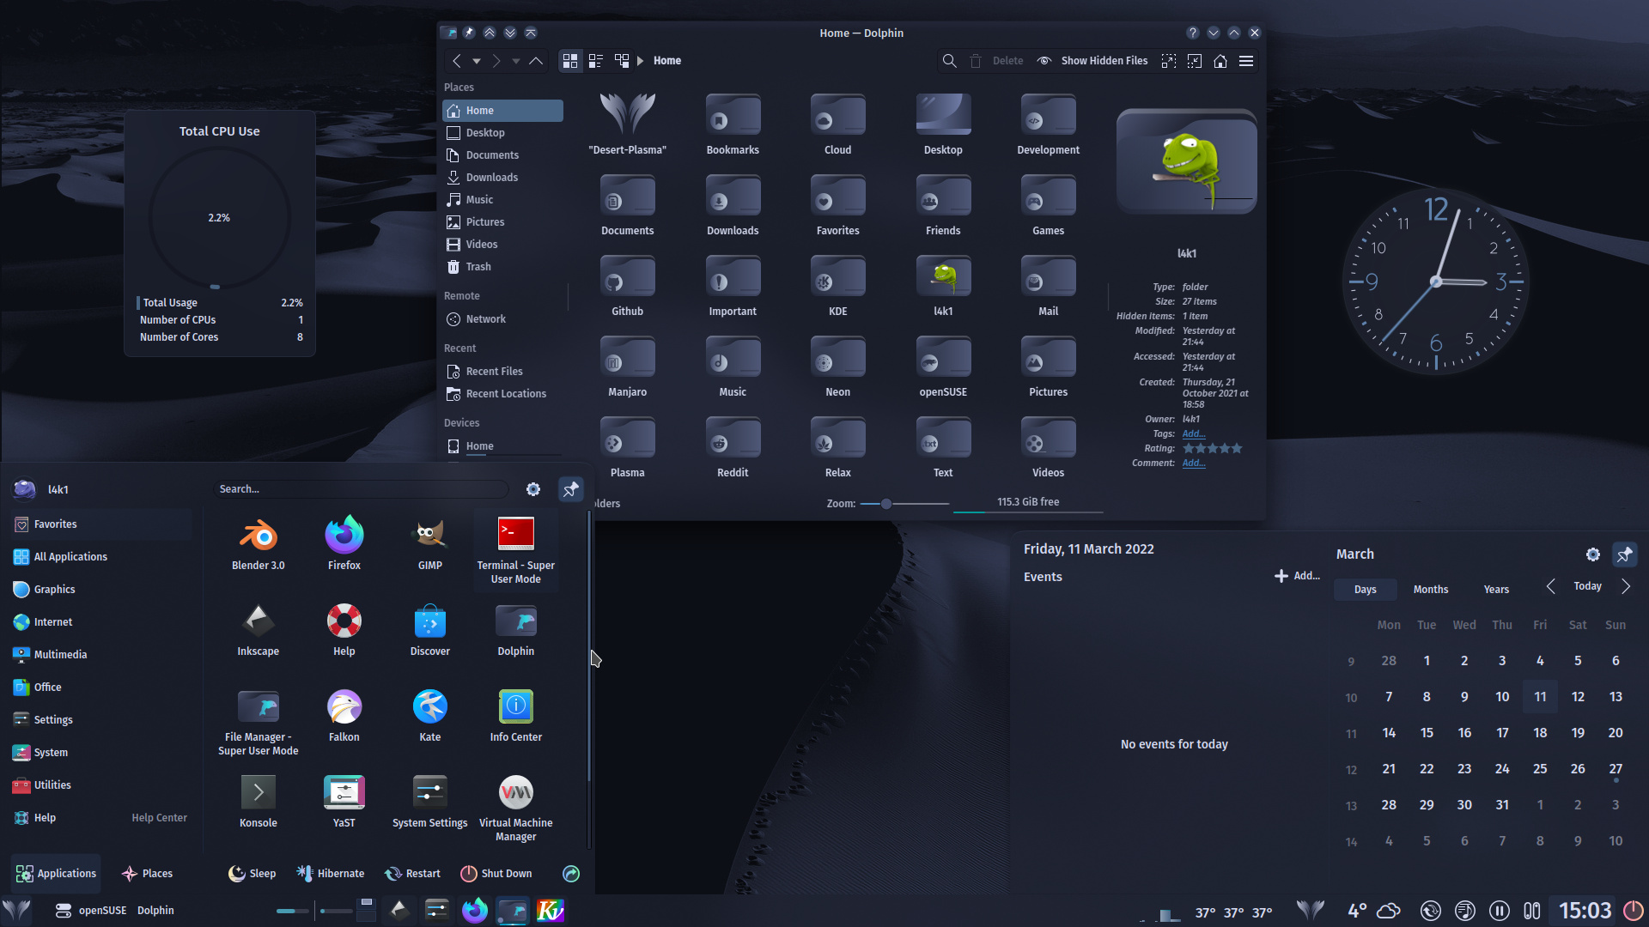Select All Applications category
Screen dimensions: 1649x927
pyautogui.click(x=101, y=557)
